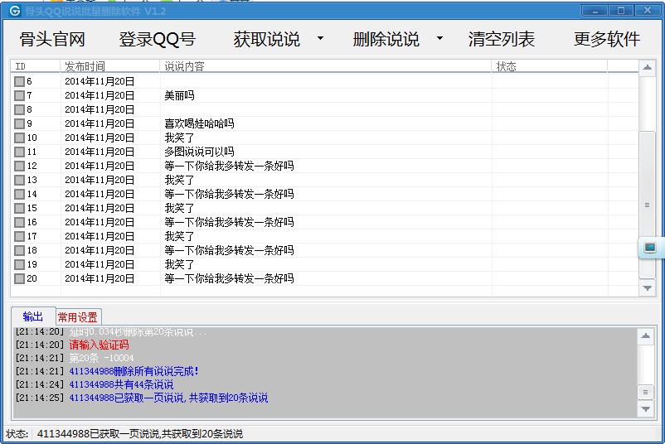Sort by the ID column header
665x444 pixels.
point(35,66)
